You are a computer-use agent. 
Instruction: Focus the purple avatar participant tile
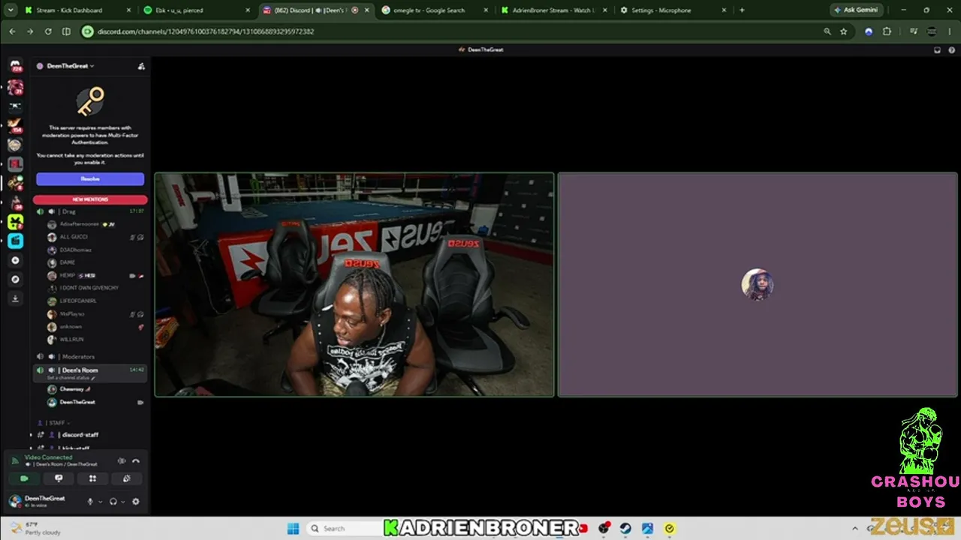pos(758,285)
